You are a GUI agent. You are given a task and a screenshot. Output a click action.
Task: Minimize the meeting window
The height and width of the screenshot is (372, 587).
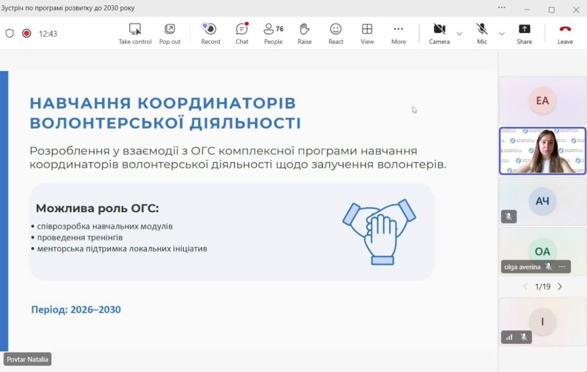click(x=527, y=9)
